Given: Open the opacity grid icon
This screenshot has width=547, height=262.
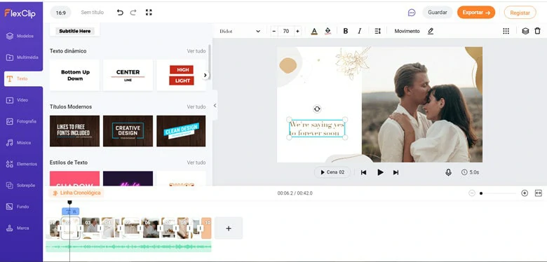Looking at the screenshot, I should click(x=506, y=31).
